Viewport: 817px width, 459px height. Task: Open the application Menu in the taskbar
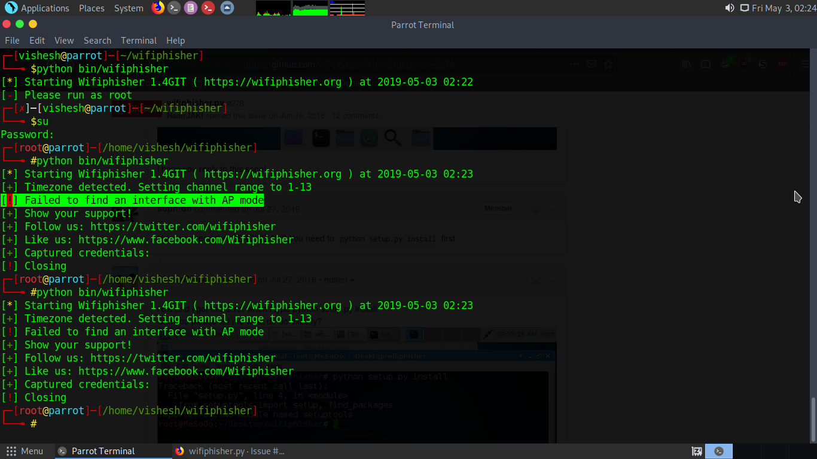click(26, 451)
